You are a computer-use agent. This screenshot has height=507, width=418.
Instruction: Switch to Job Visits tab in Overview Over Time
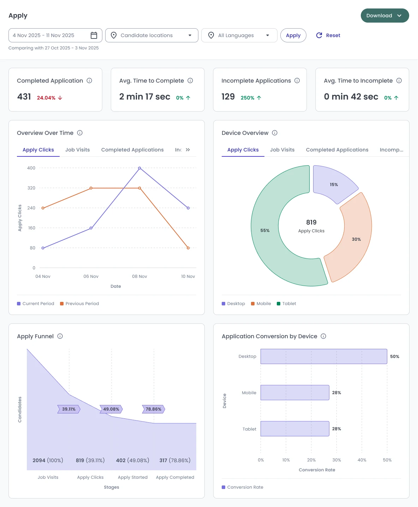click(x=78, y=150)
